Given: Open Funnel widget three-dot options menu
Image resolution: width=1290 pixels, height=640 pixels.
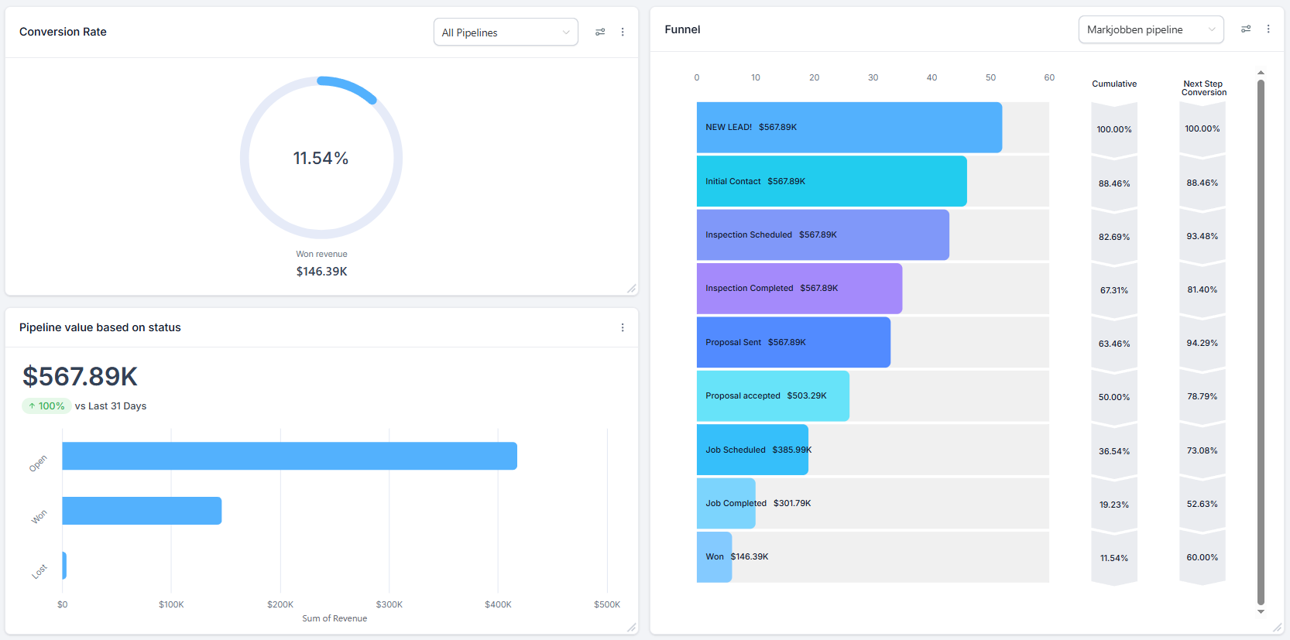Looking at the screenshot, I should [x=1268, y=29].
